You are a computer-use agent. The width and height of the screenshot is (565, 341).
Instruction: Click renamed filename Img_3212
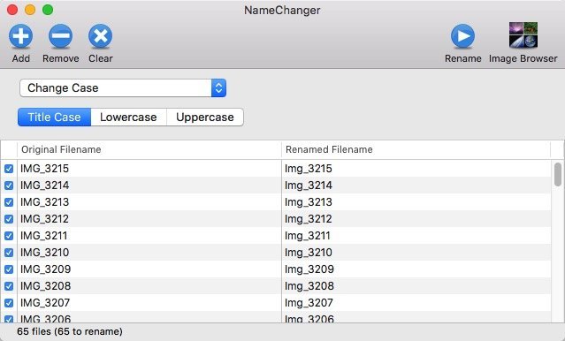pyautogui.click(x=308, y=219)
